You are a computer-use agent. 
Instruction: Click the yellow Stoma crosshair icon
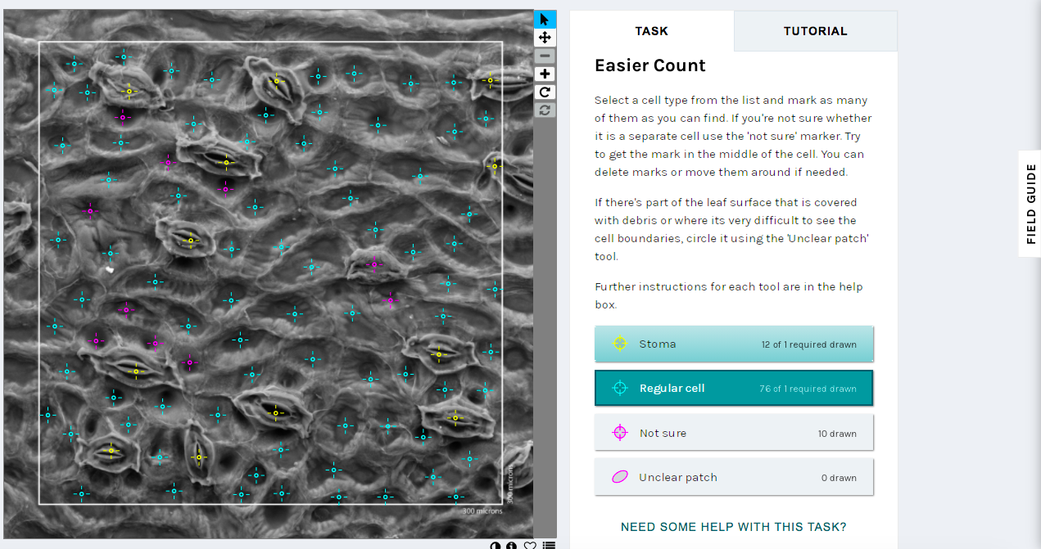click(620, 344)
